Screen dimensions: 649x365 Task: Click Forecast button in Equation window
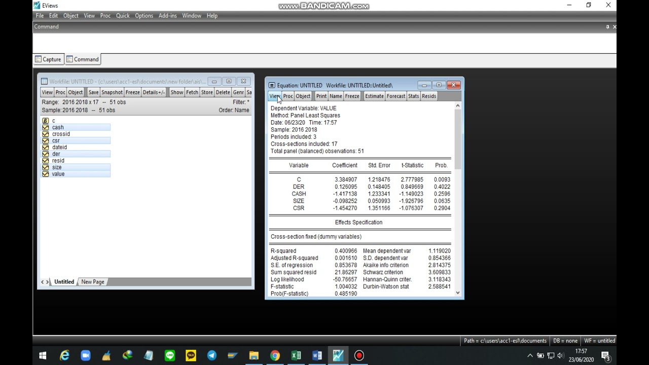(x=396, y=96)
